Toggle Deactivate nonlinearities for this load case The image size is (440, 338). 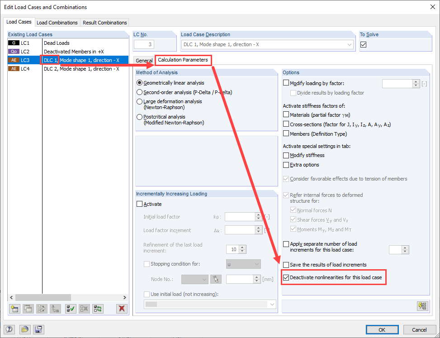(x=286, y=277)
